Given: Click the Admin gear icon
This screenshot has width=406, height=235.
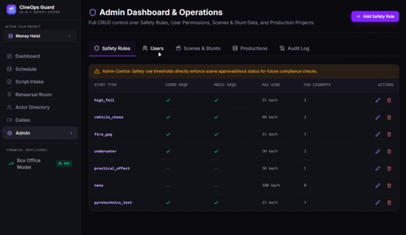Looking at the screenshot, I should 10,133.
